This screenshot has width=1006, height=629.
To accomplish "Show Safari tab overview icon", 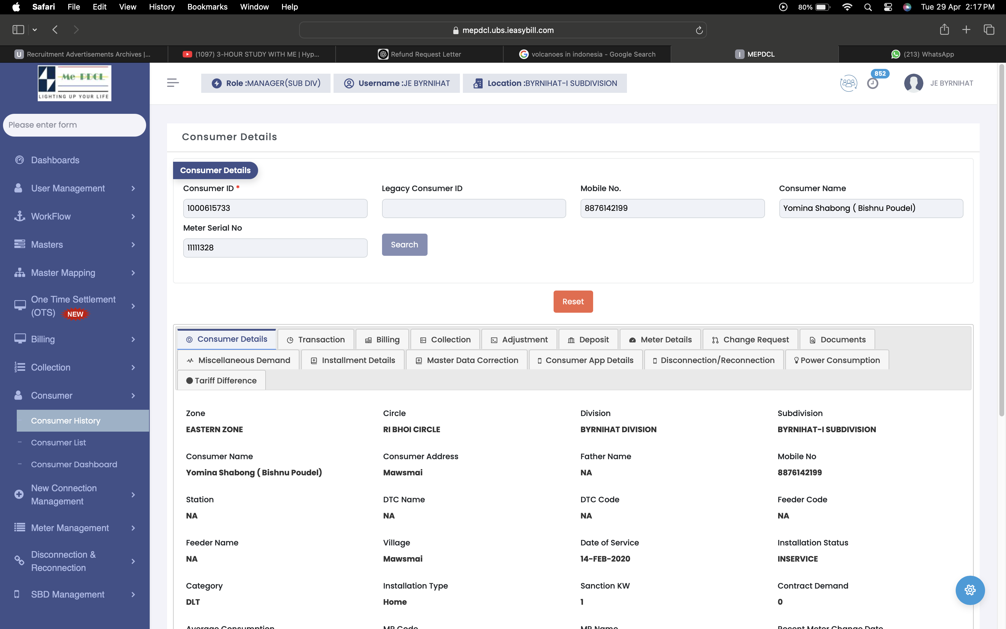I will pos(989,30).
